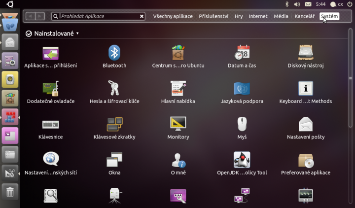The image size is (355, 208).
Task: Open the Ubuntu logo menu
Action: [10, 4]
